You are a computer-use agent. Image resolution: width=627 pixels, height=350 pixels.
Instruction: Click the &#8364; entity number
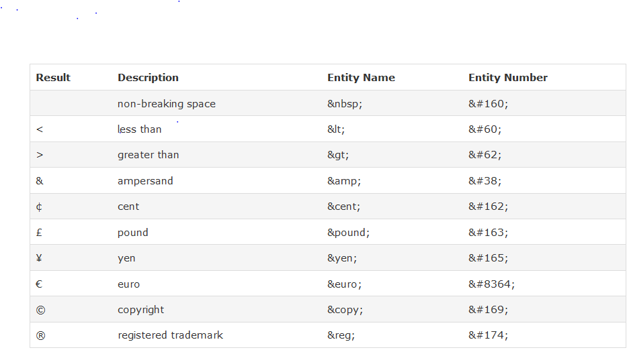click(491, 284)
